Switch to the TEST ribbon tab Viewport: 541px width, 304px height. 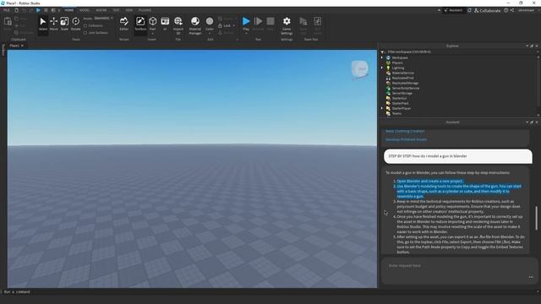[117, 10]
